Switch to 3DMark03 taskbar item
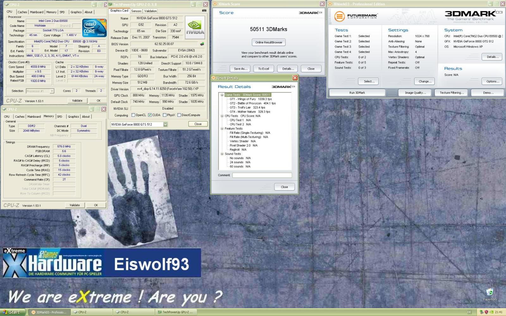The image size is (506, 316). [49, 312]
